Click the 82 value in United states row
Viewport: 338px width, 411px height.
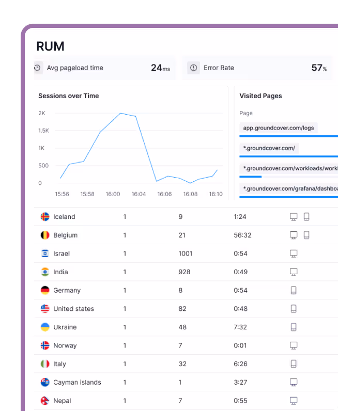pyautogui.click(x=182, y=309)
